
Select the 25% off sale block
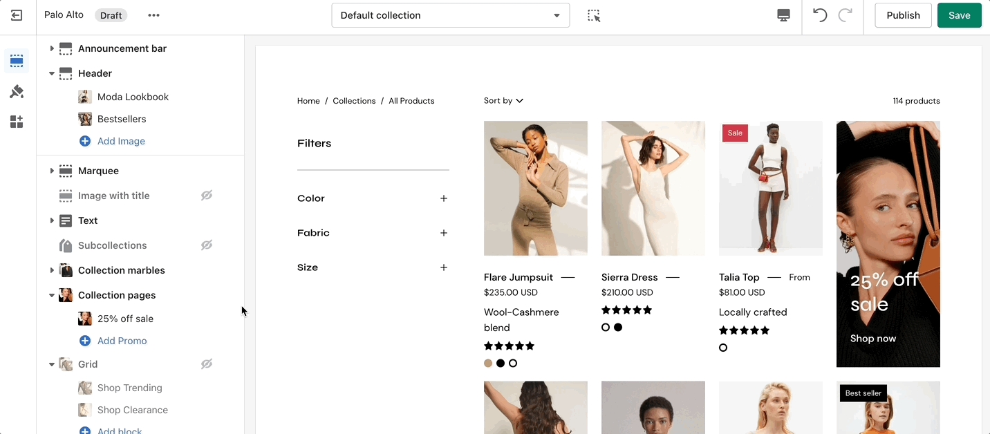125,319
